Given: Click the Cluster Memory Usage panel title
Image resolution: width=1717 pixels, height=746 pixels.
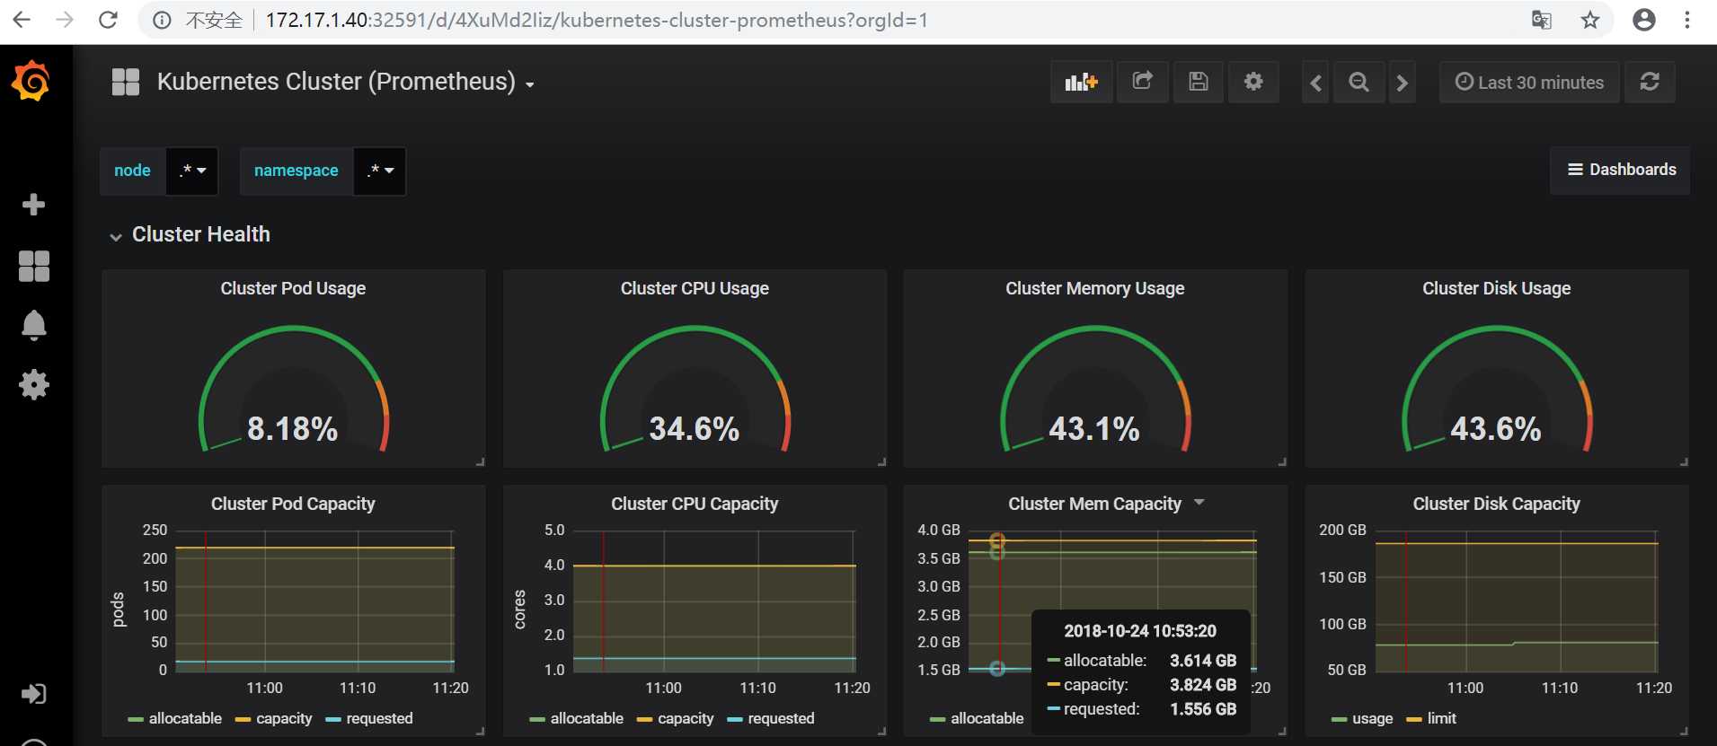Looking at the screenshot, I should tap(1094, 288).
